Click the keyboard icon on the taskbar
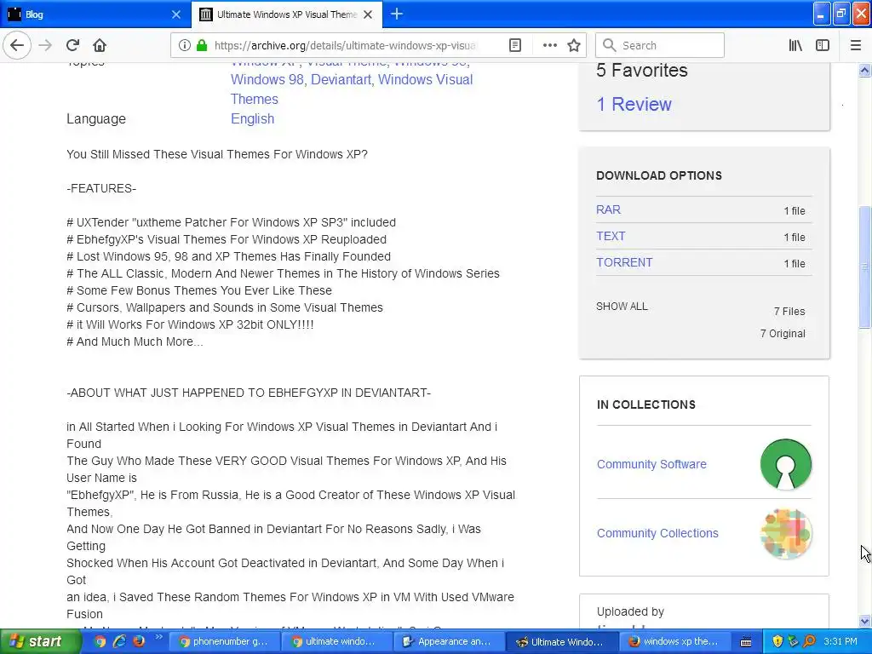 point(746,642)
